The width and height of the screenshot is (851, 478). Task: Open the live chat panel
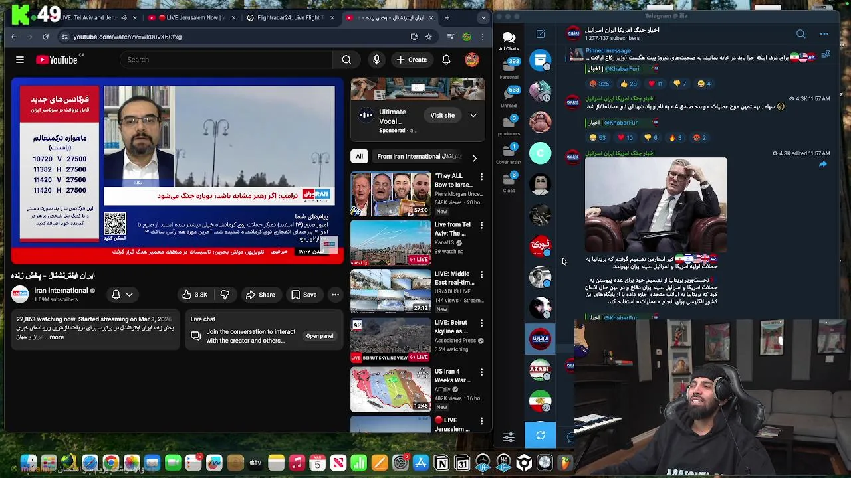[x=319, y=336]
